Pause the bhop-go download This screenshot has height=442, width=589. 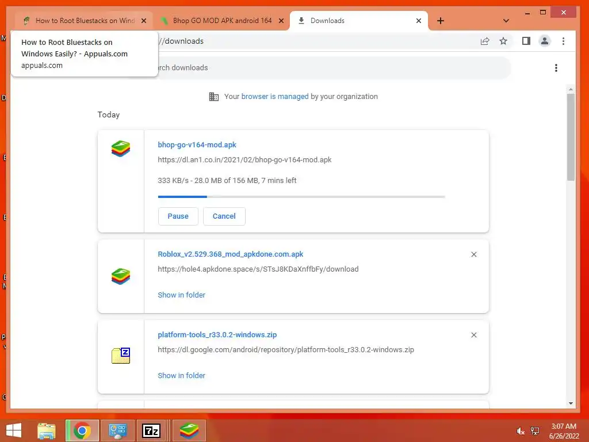[178, 216]
